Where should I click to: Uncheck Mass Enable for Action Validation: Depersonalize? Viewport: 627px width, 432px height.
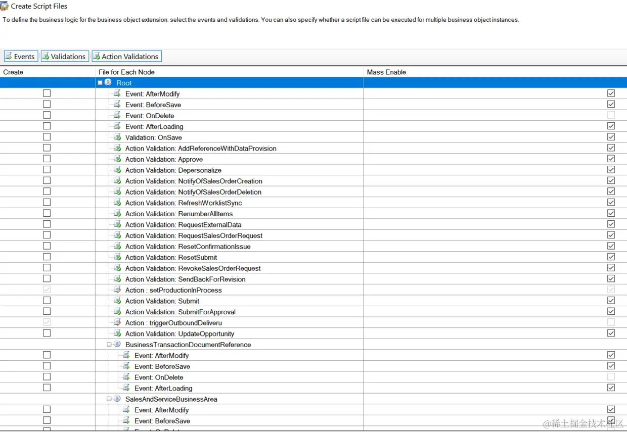click(x=611, y=170)
